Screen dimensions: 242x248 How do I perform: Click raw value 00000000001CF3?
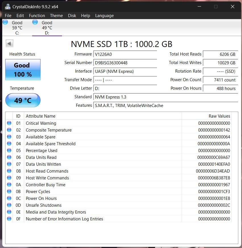pyautogui.click(x=214, y=192)
